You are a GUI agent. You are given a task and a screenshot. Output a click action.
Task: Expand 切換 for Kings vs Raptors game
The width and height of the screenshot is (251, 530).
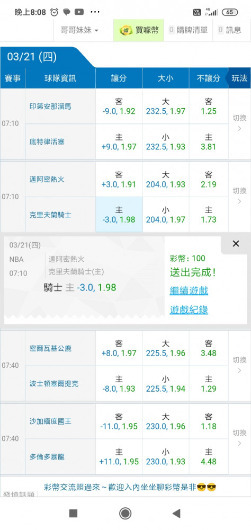(239, 438)
